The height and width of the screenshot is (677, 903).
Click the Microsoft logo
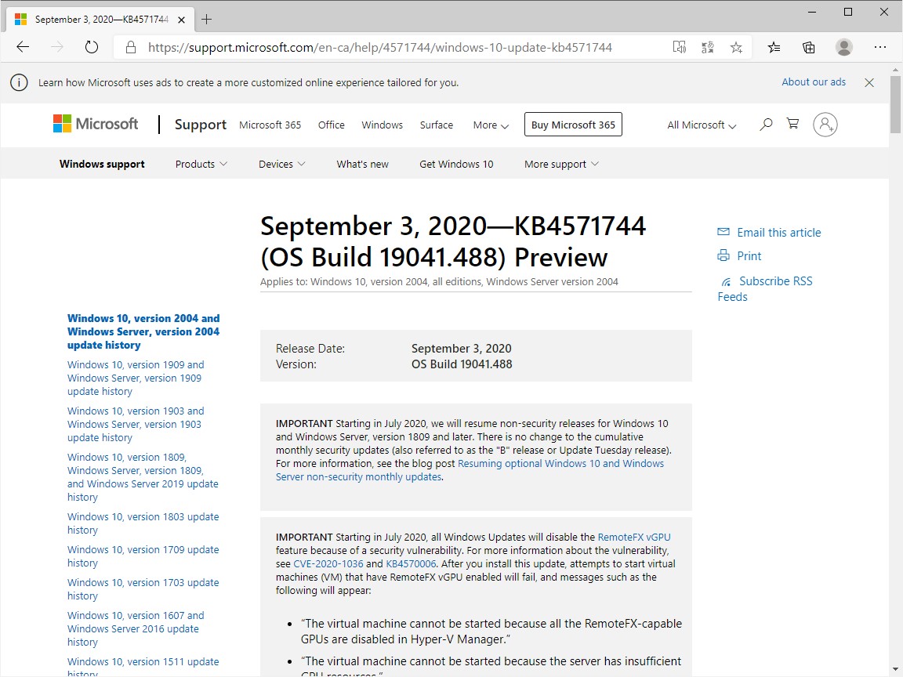pyautogui.click(x=96, y=124)
